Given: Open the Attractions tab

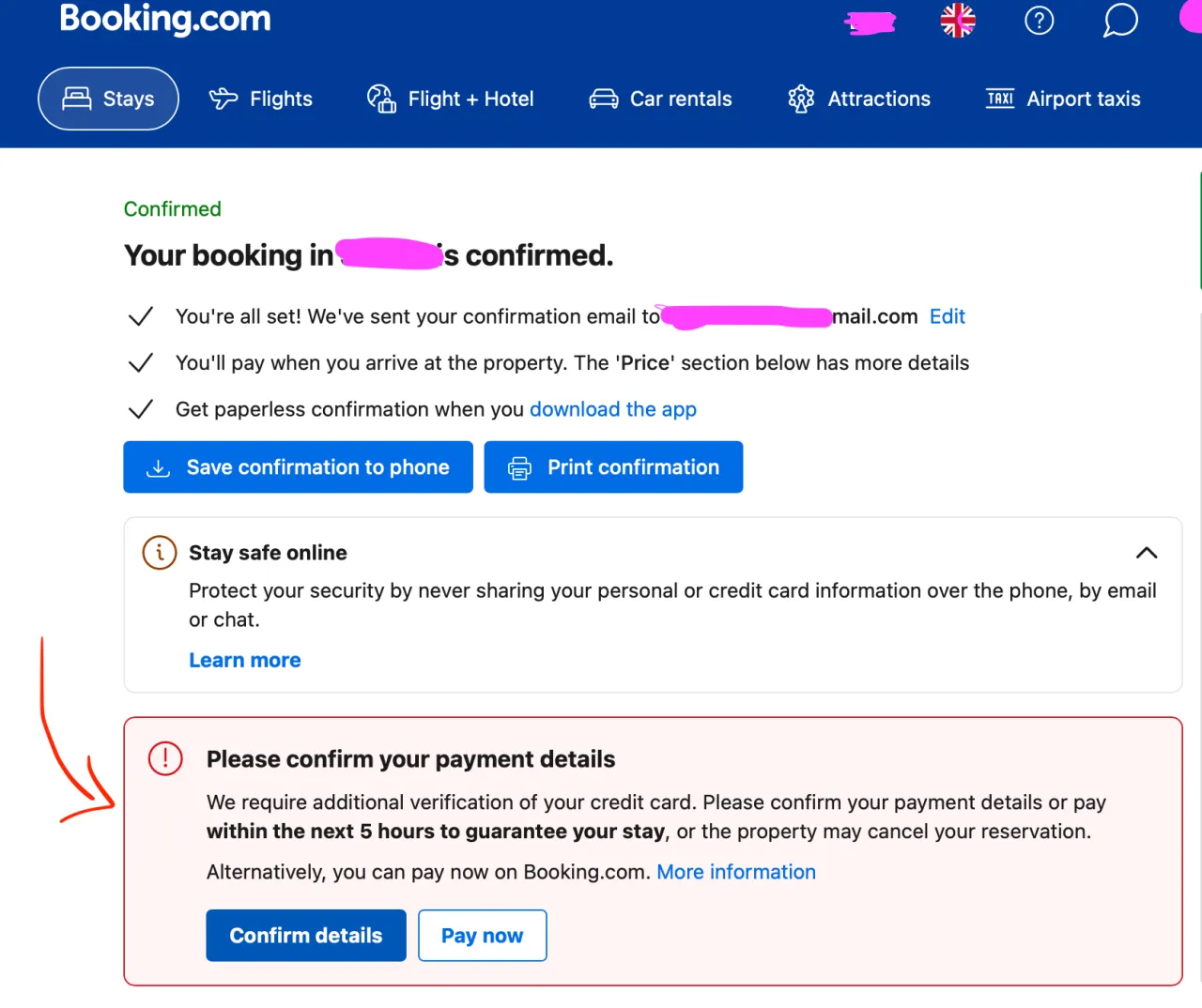Looking at the screenshot, I should point(859,99).
